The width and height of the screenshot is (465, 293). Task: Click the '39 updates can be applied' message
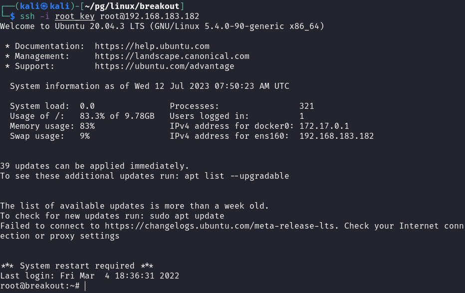[x=95, y=166]
